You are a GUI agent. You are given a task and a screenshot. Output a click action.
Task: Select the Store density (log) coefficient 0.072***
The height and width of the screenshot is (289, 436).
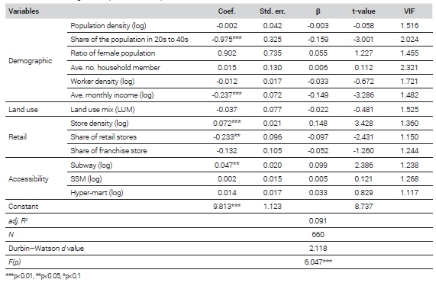pyautogui.click(x=227, y=124)
